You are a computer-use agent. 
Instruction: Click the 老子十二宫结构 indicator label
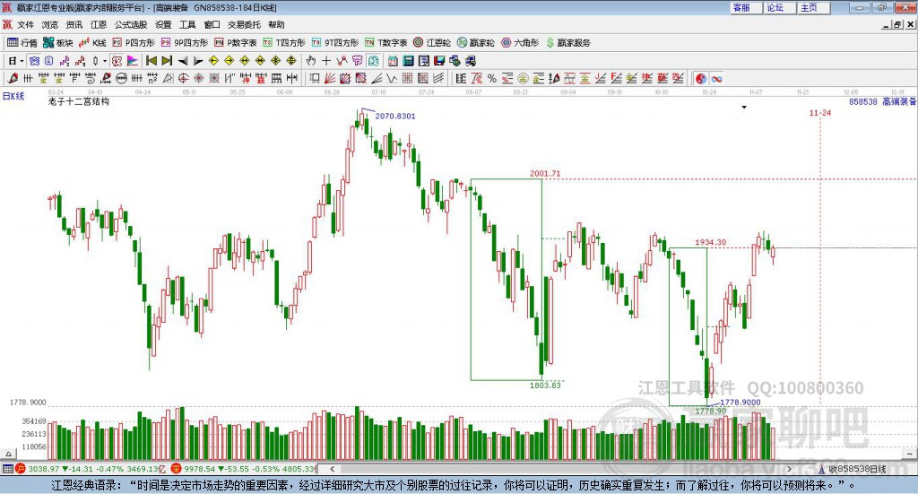[79, 101]
